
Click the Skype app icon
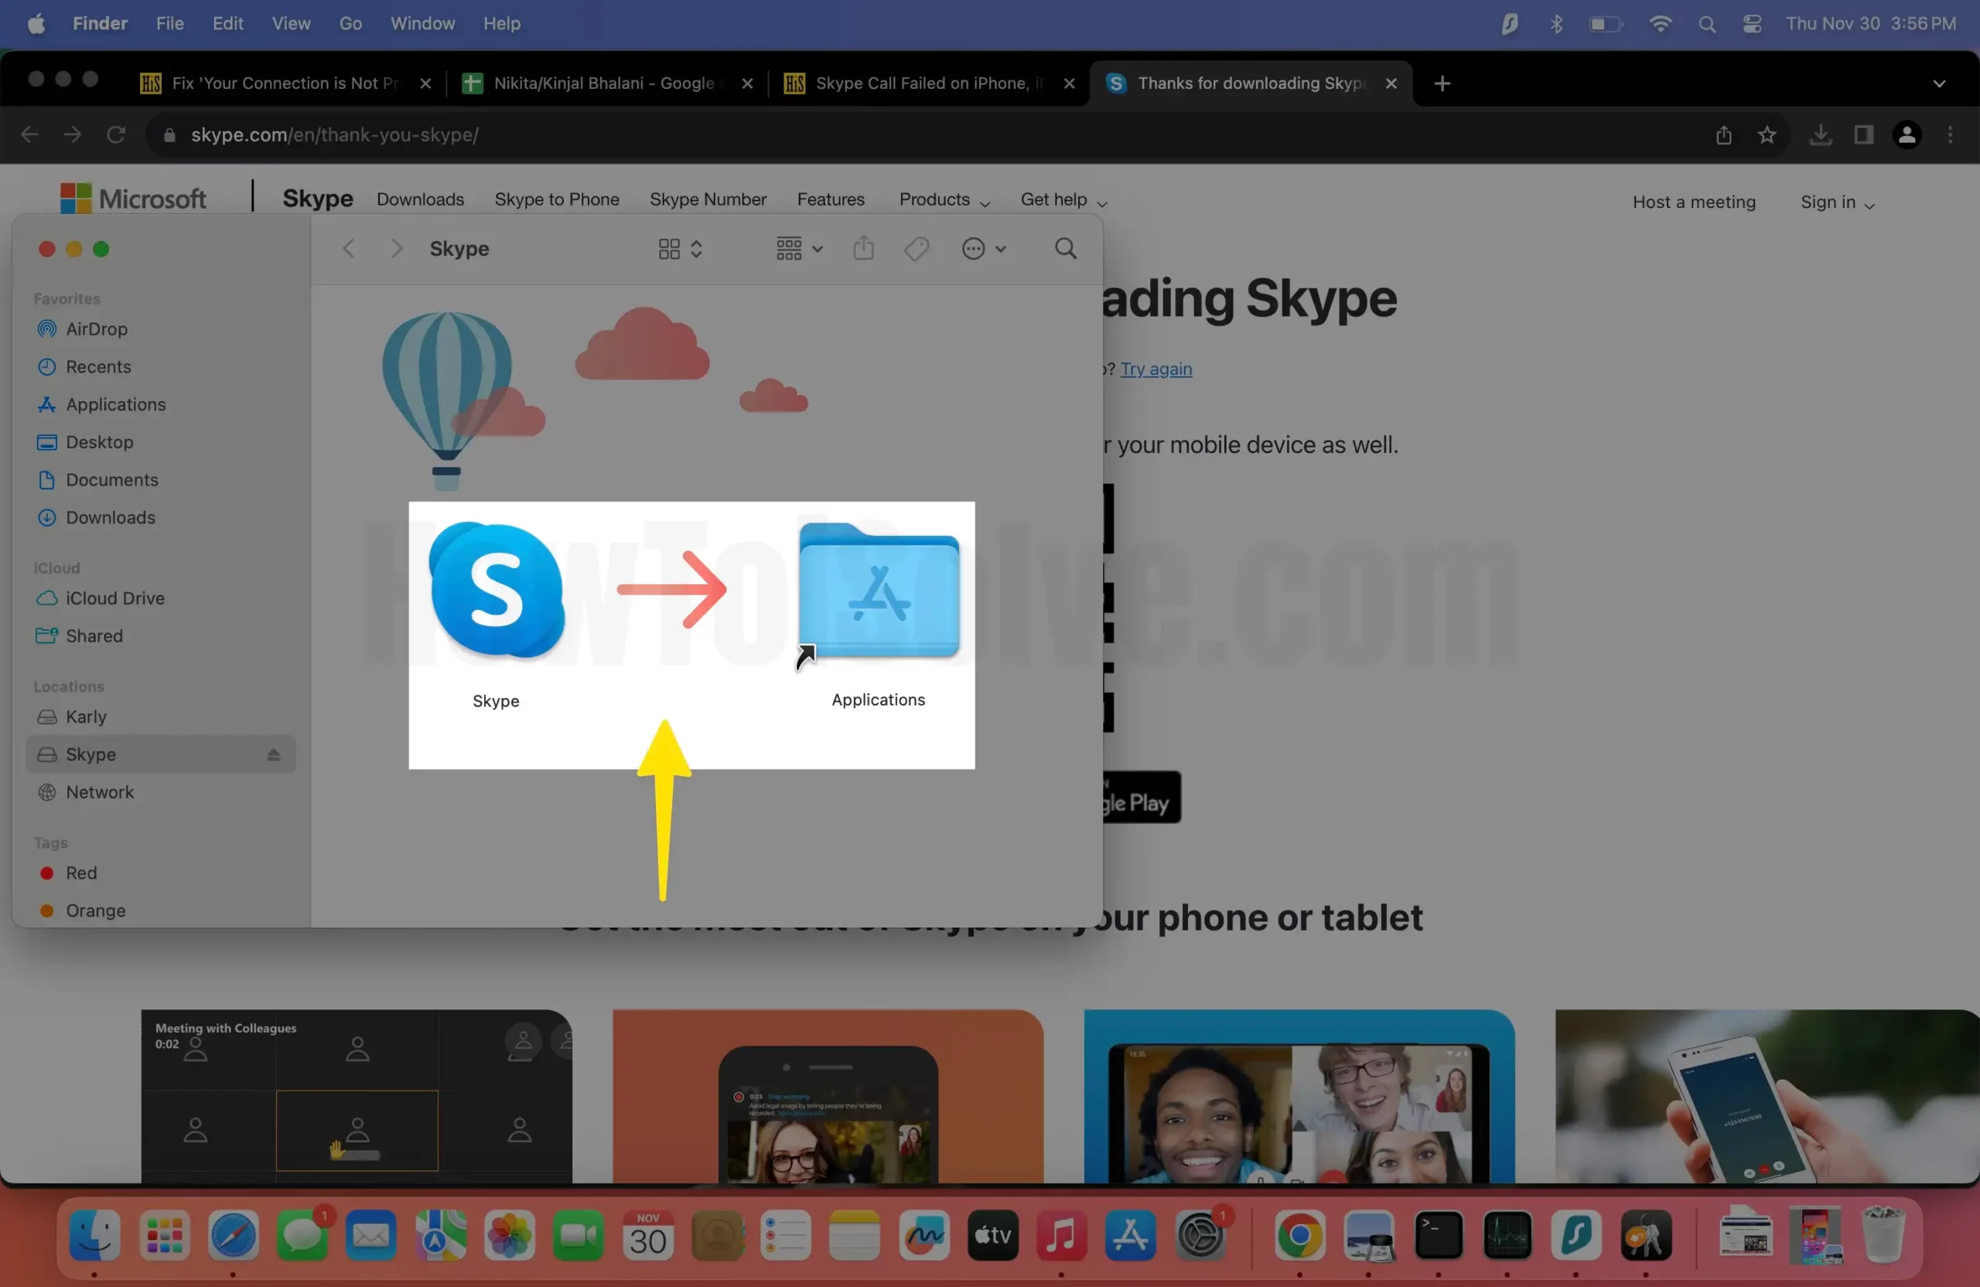[497, 591]
